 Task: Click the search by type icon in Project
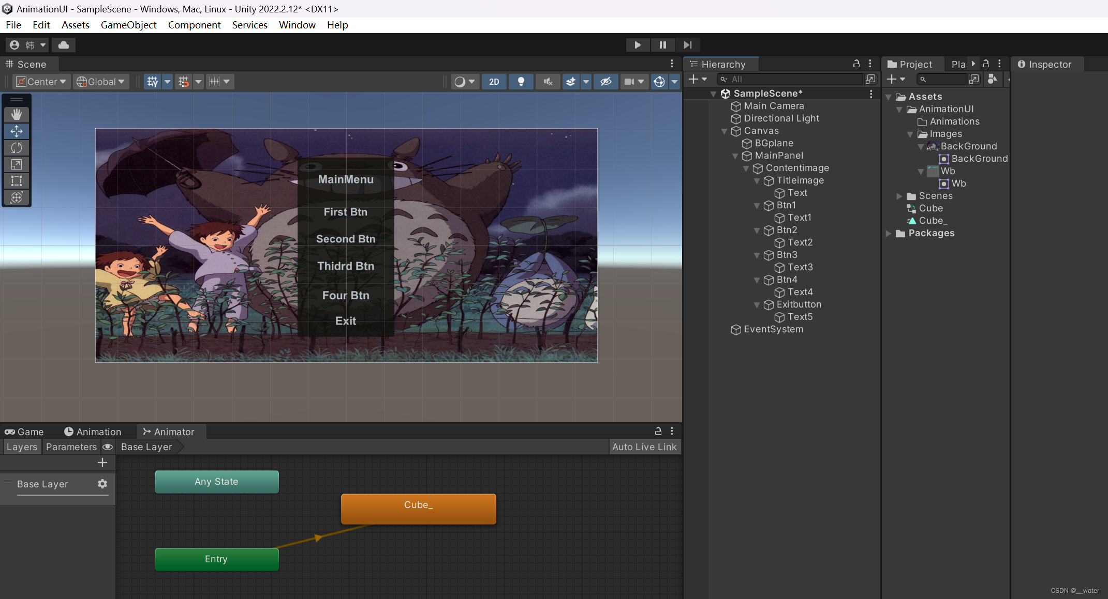[993, 79]
